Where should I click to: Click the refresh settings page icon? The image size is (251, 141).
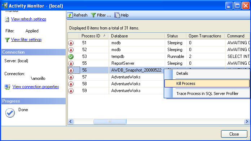click(x=7, y=19)
